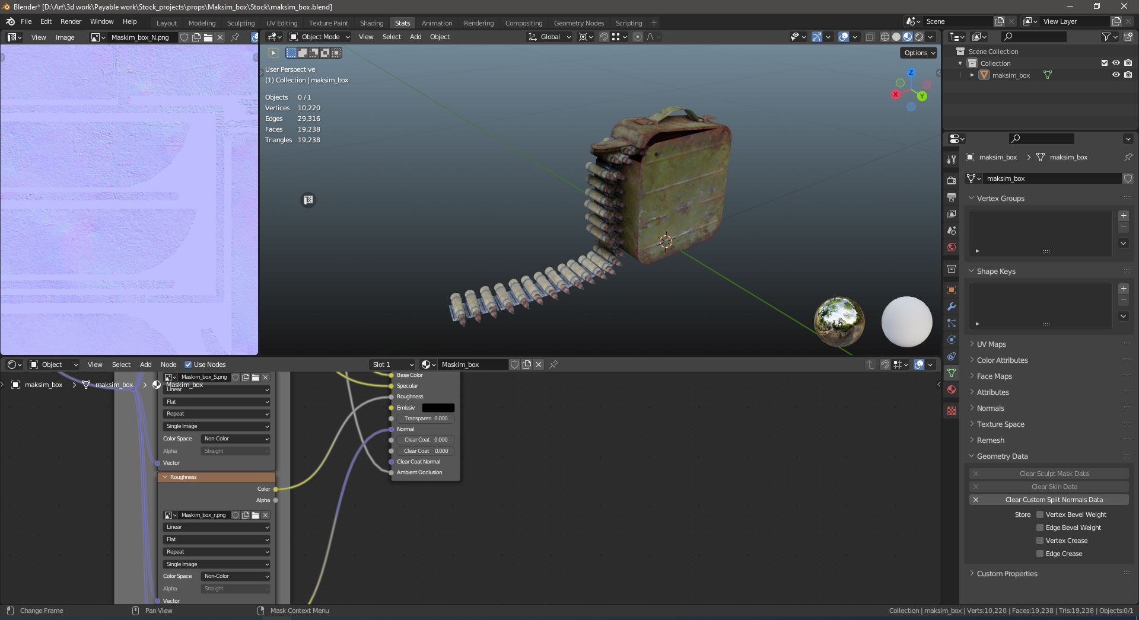The width and height of the screenshot is (1139, 620).
Task: Open the Scene properties tab
Action: point(952,230)
